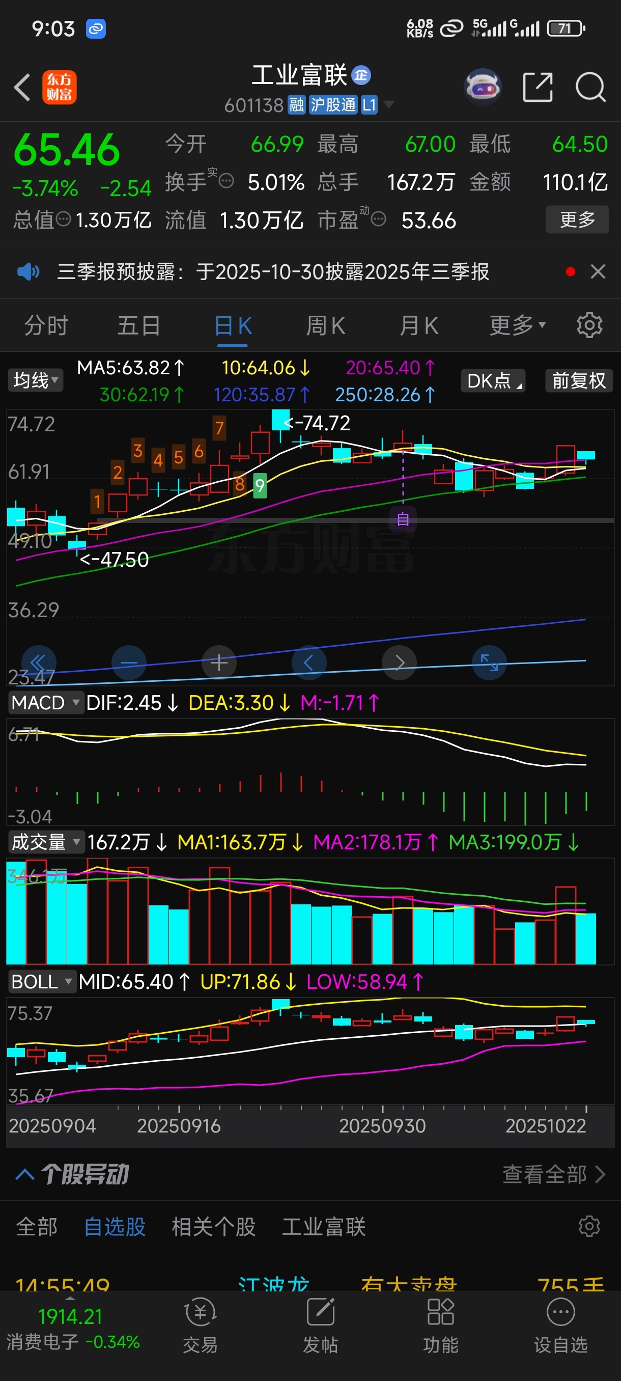Open the 成交量 indicator dropdown
Viewport: 621px width, 1381px height.
coord(46,842)
